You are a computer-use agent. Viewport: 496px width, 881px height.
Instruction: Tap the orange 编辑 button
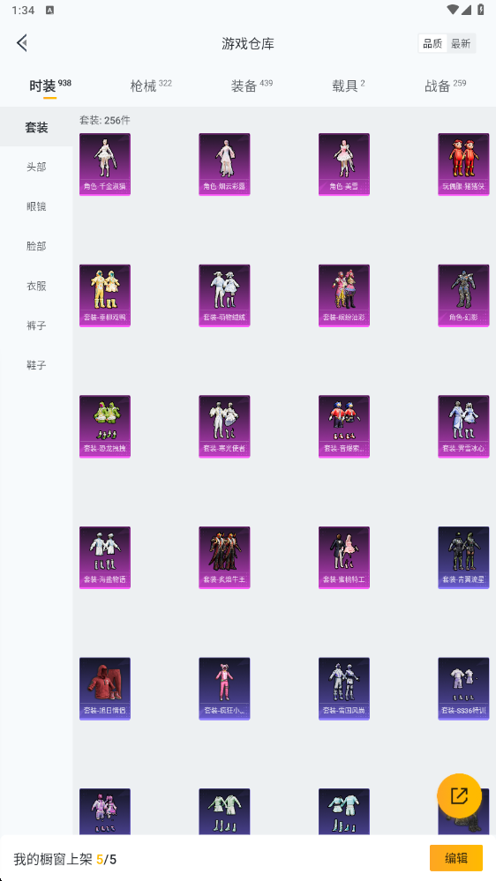[456, 858]
